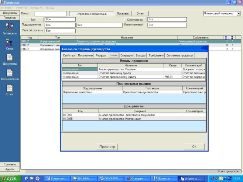Confirm the dialog with Ok

coord(194,147)
